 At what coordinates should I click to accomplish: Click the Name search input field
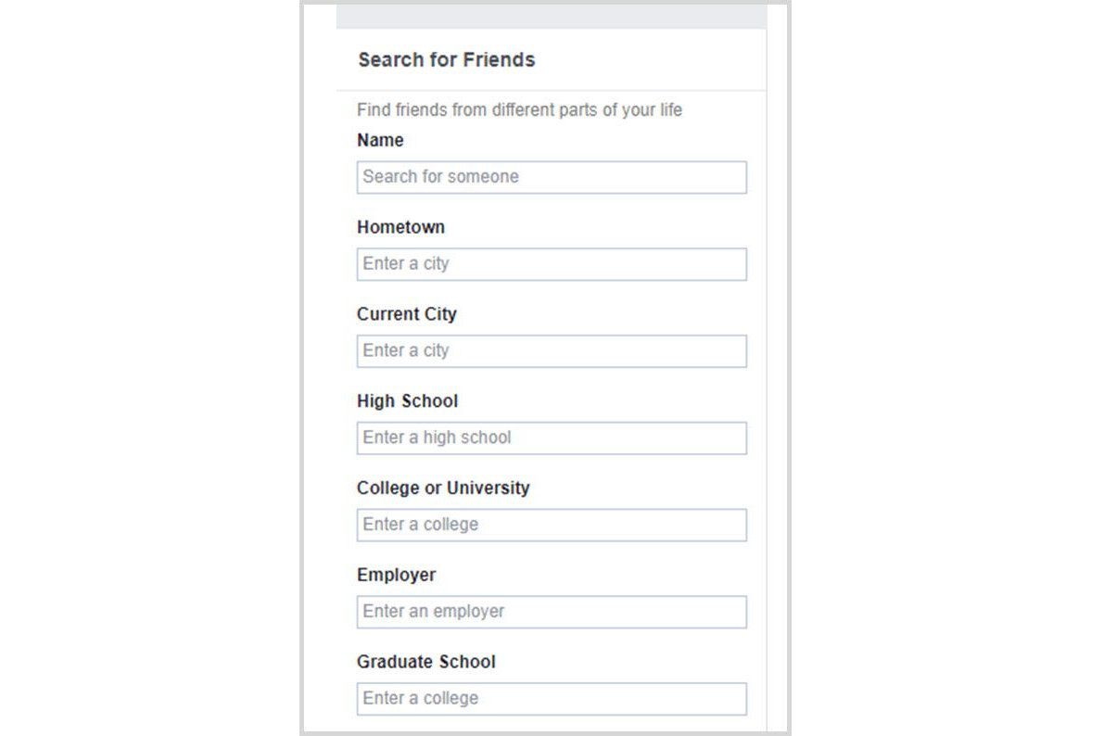552,177
